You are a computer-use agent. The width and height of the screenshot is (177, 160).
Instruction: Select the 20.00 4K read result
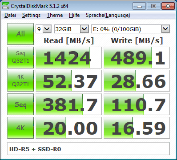[x=68, y=128]
